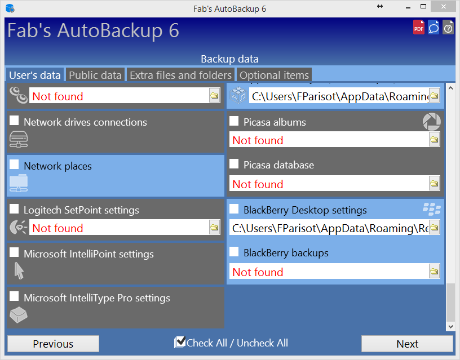Browse folder for Picasa database path
This screenshot has width=460, height=360.
click(x=434, y=184)
